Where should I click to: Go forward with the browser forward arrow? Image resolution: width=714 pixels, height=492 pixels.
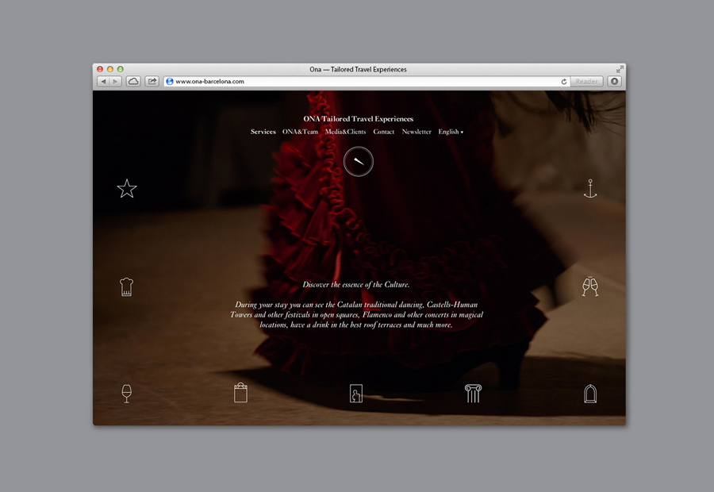(115, 82)
